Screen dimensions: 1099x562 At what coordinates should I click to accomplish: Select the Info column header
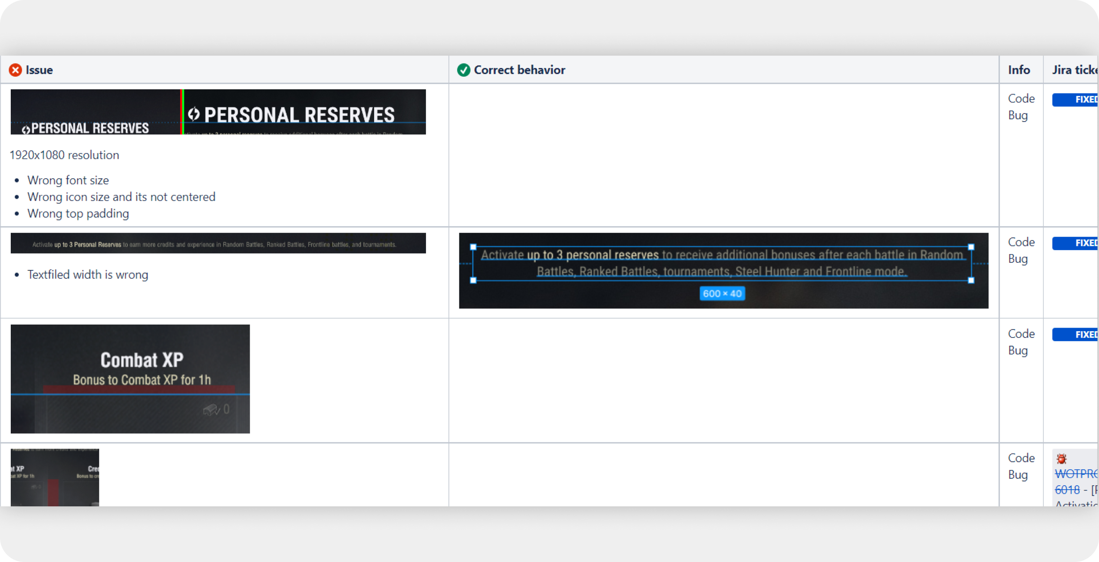tap(1022, 70)
